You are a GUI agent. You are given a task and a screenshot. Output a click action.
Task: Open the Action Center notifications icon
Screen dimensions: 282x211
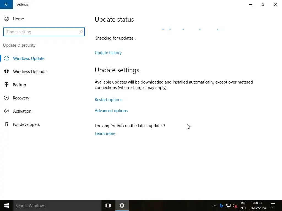pos(273,206)
